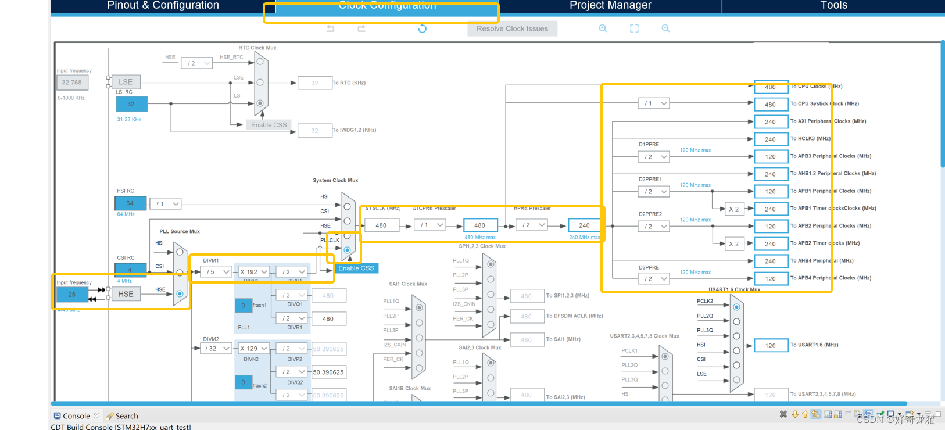Click the console scroll lock padlock icon
Image resolution: width=945 pixels, height=430 pixels.
pos(837,414)
